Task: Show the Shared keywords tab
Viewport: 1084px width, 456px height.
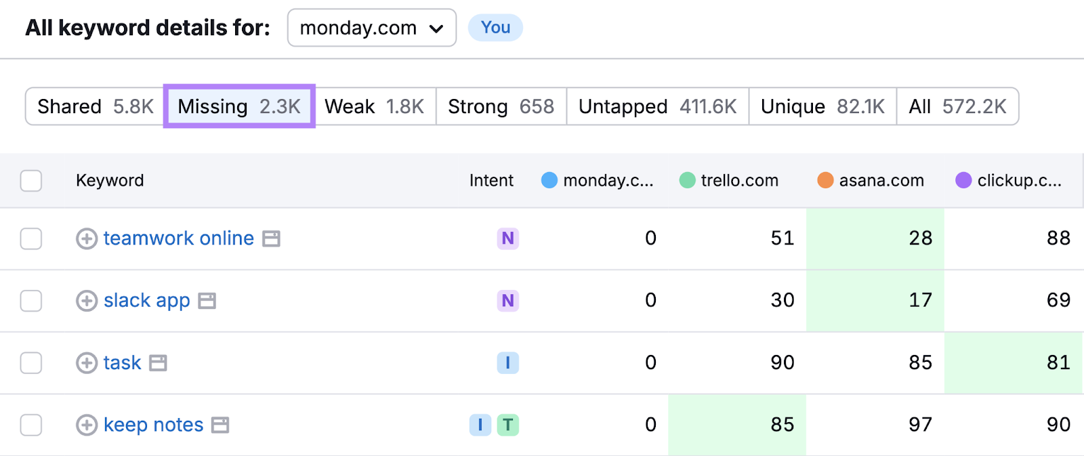Action: [x=95, y=106]
